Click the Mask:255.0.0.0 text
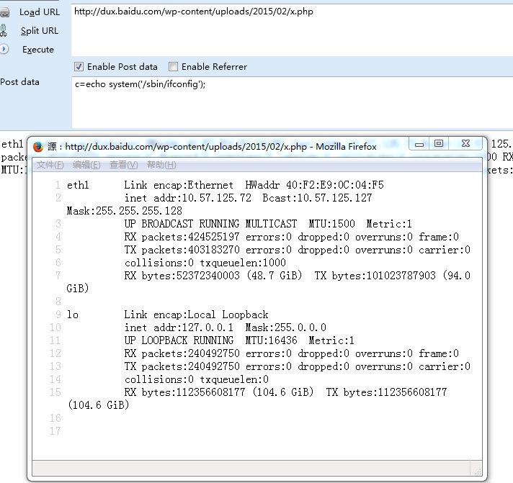This screenshot has height=483, width=513. 285,328
